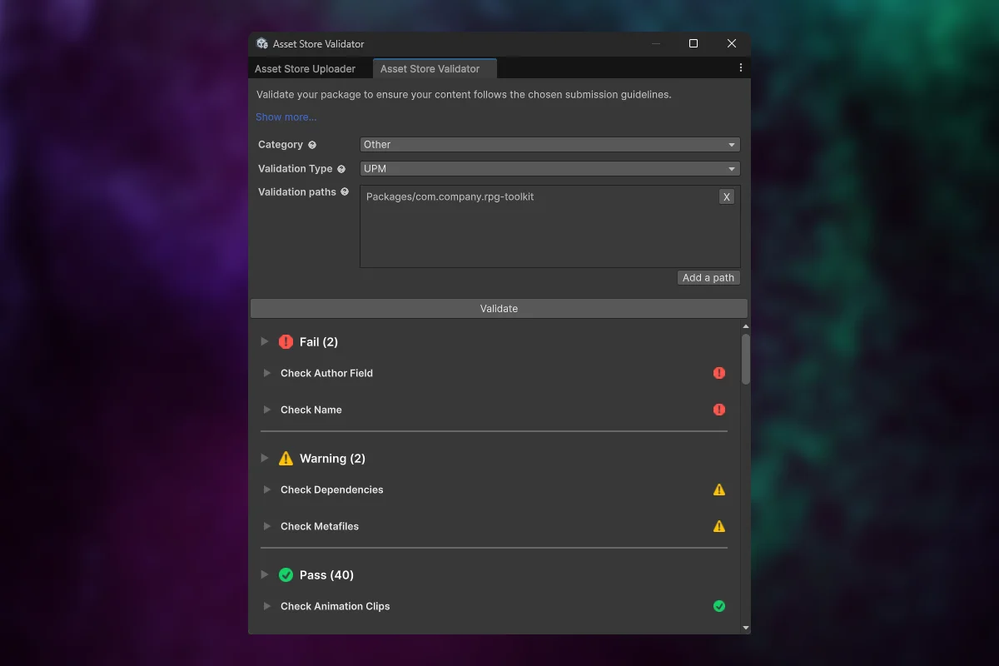
Task: Select the Asset Store Validator tab
Action: coord(430,69)
